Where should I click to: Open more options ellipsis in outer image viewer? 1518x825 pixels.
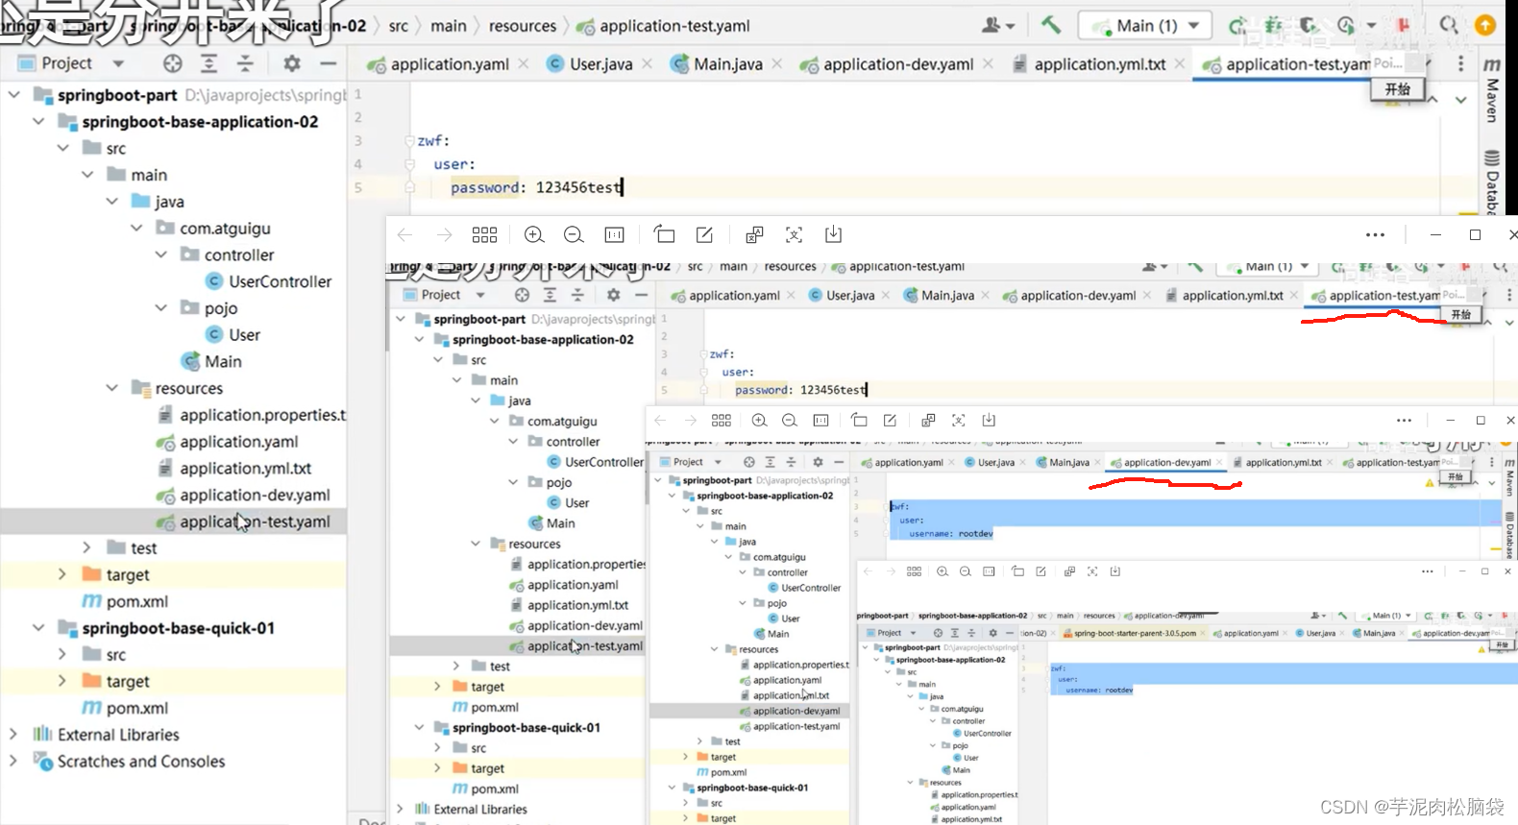click(x=1376, y=234)
